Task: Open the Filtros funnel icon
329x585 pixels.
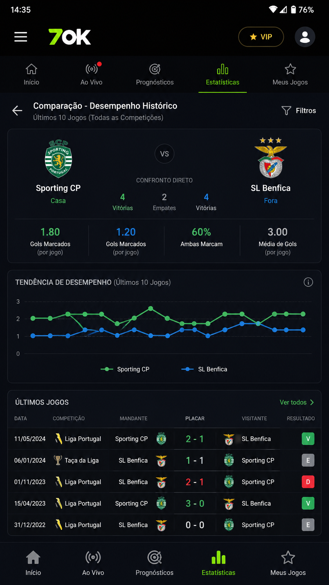Action: click(286, 111)
